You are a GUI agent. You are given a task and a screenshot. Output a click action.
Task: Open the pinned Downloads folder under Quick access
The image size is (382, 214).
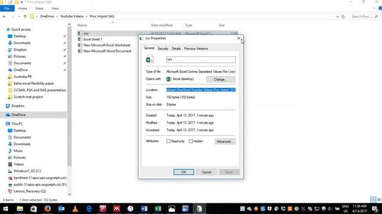[x=22, y=43]
